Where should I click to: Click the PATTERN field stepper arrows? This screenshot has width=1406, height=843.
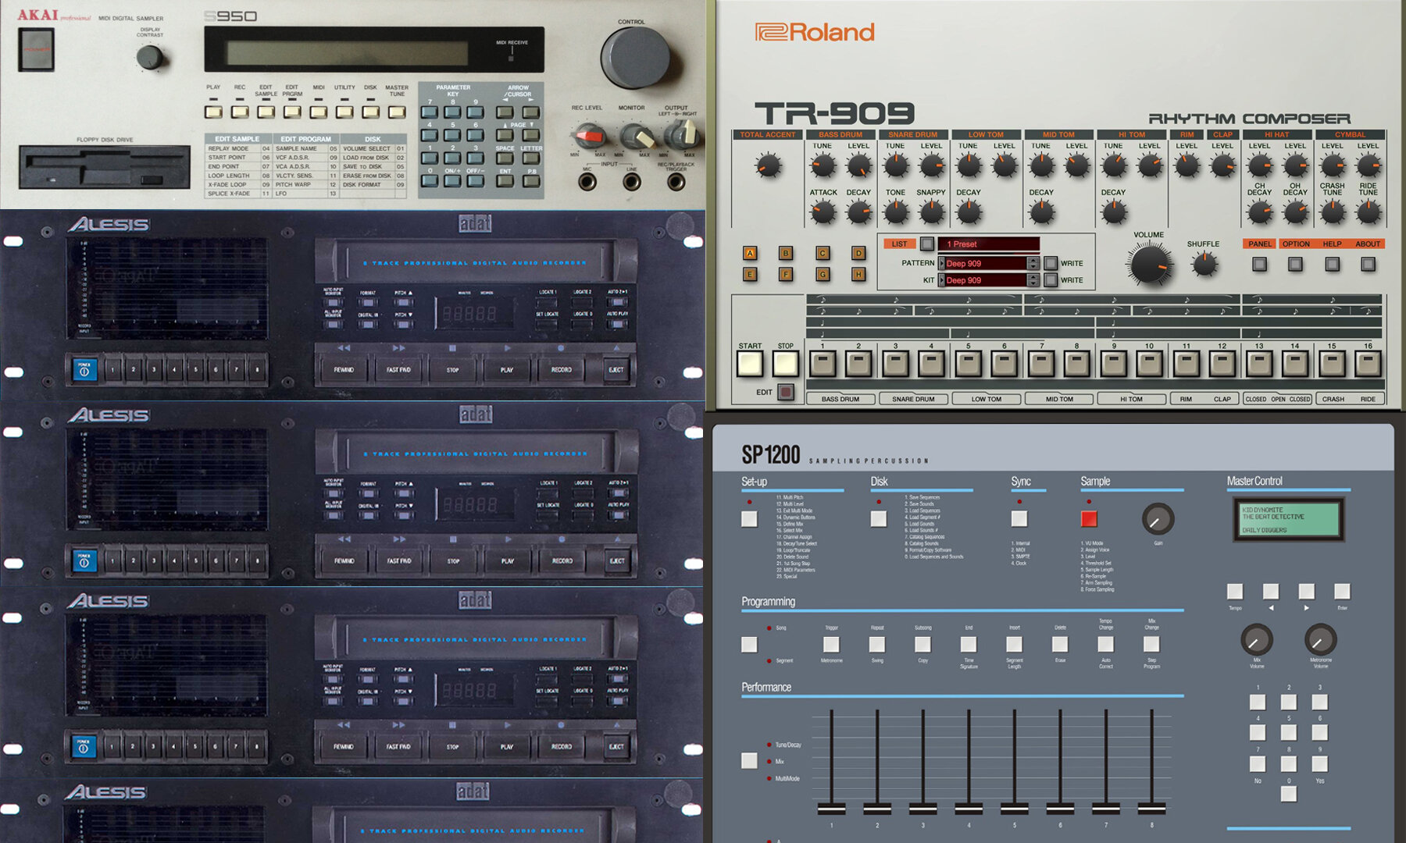pos(1033,263)
